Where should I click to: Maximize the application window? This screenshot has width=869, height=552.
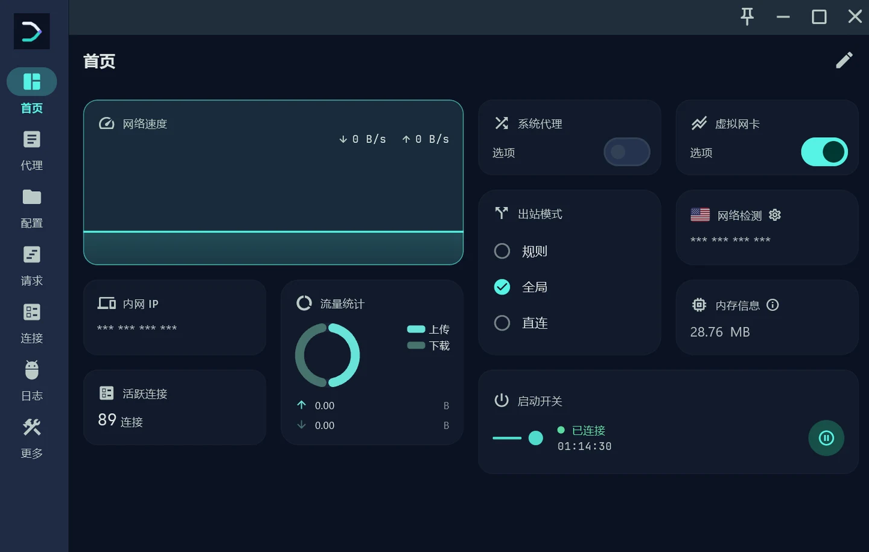click(x=819, y=16)
